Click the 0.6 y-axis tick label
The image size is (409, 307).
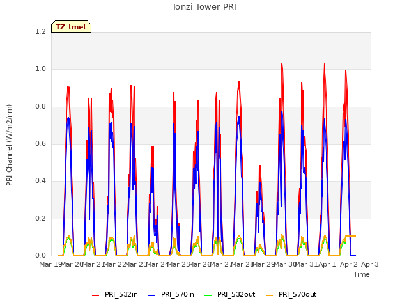coord(40,143)
